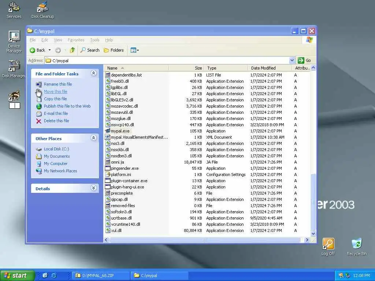Click the Back navigation button

pyautogui.click(x=37, y=50)
